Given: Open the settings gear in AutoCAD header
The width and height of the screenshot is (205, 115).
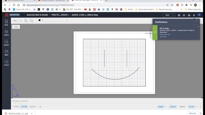Looking at the screenshot, I should point(184,15).
